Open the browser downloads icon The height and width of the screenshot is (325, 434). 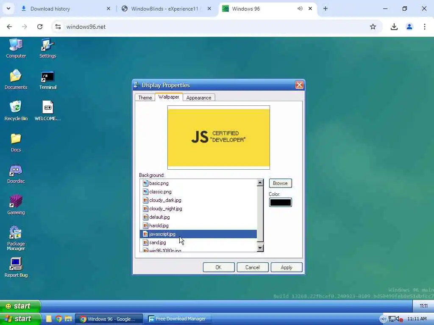(x=394, y=27)
